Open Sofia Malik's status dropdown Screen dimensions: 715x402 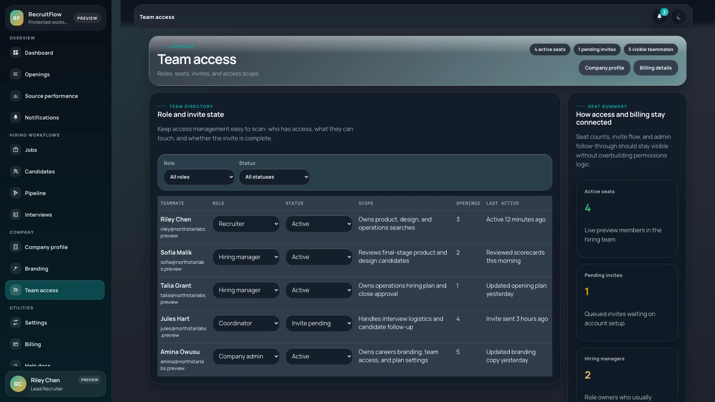319,257
